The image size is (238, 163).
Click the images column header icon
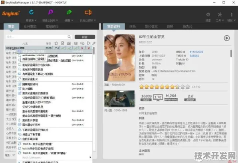69,43
